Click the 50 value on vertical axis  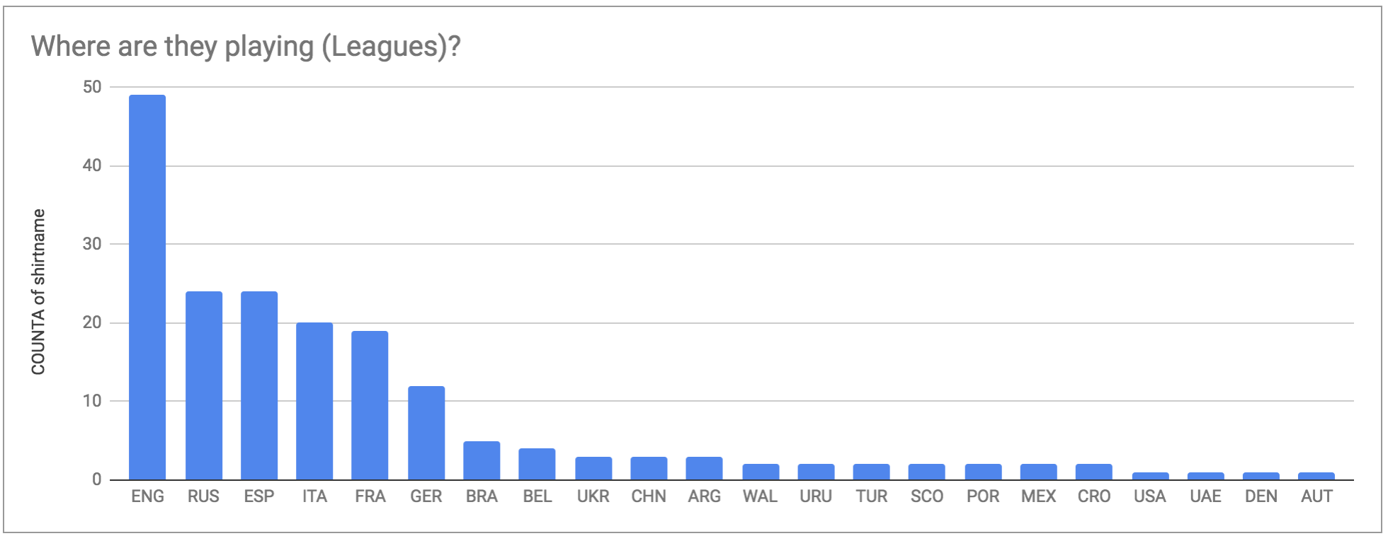[92, 87]
